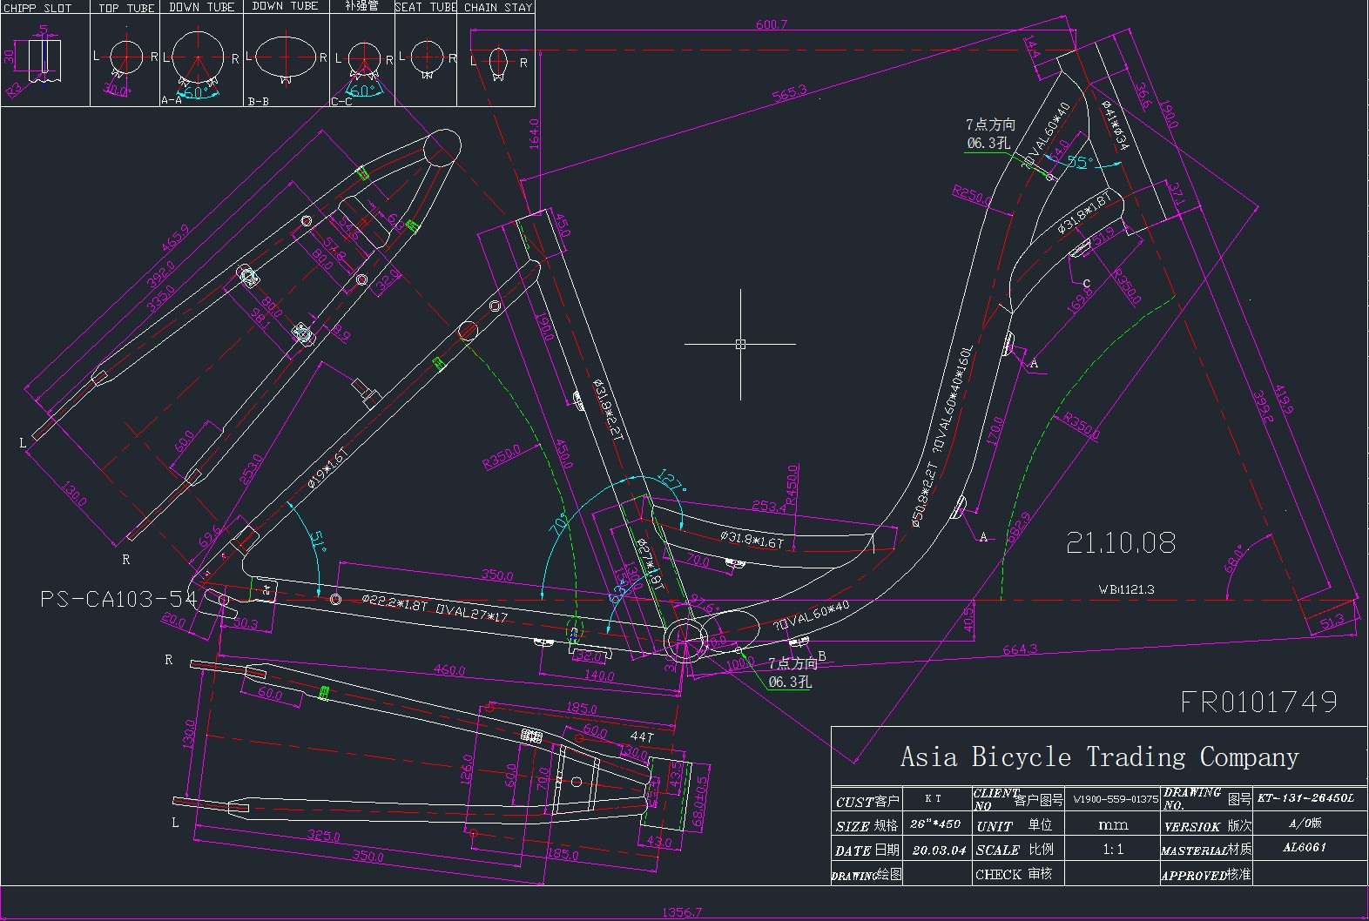Select the FR0101749 drawing number text
Viewport: 1369px width, 921px height.
tap(1258, 702)
